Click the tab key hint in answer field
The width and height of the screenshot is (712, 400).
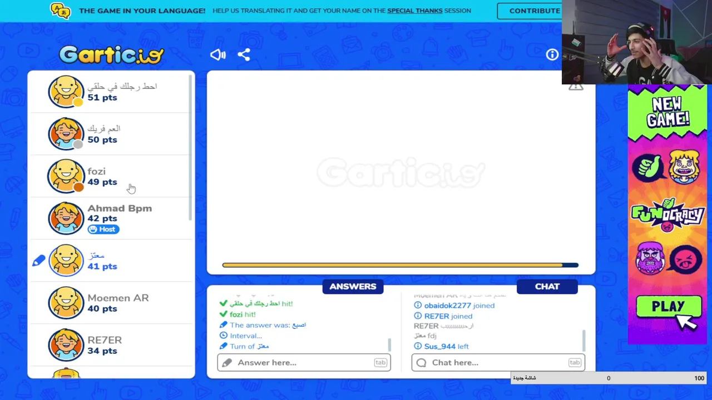pos(380,363)
